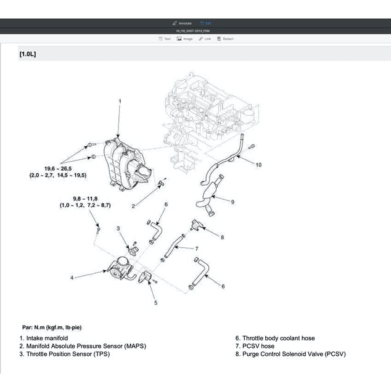Click the "3. Throttle Position Sensor (TPS)" line

[67, 354]
